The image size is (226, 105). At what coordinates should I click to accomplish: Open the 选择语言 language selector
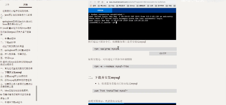click(x=163, y=53)
